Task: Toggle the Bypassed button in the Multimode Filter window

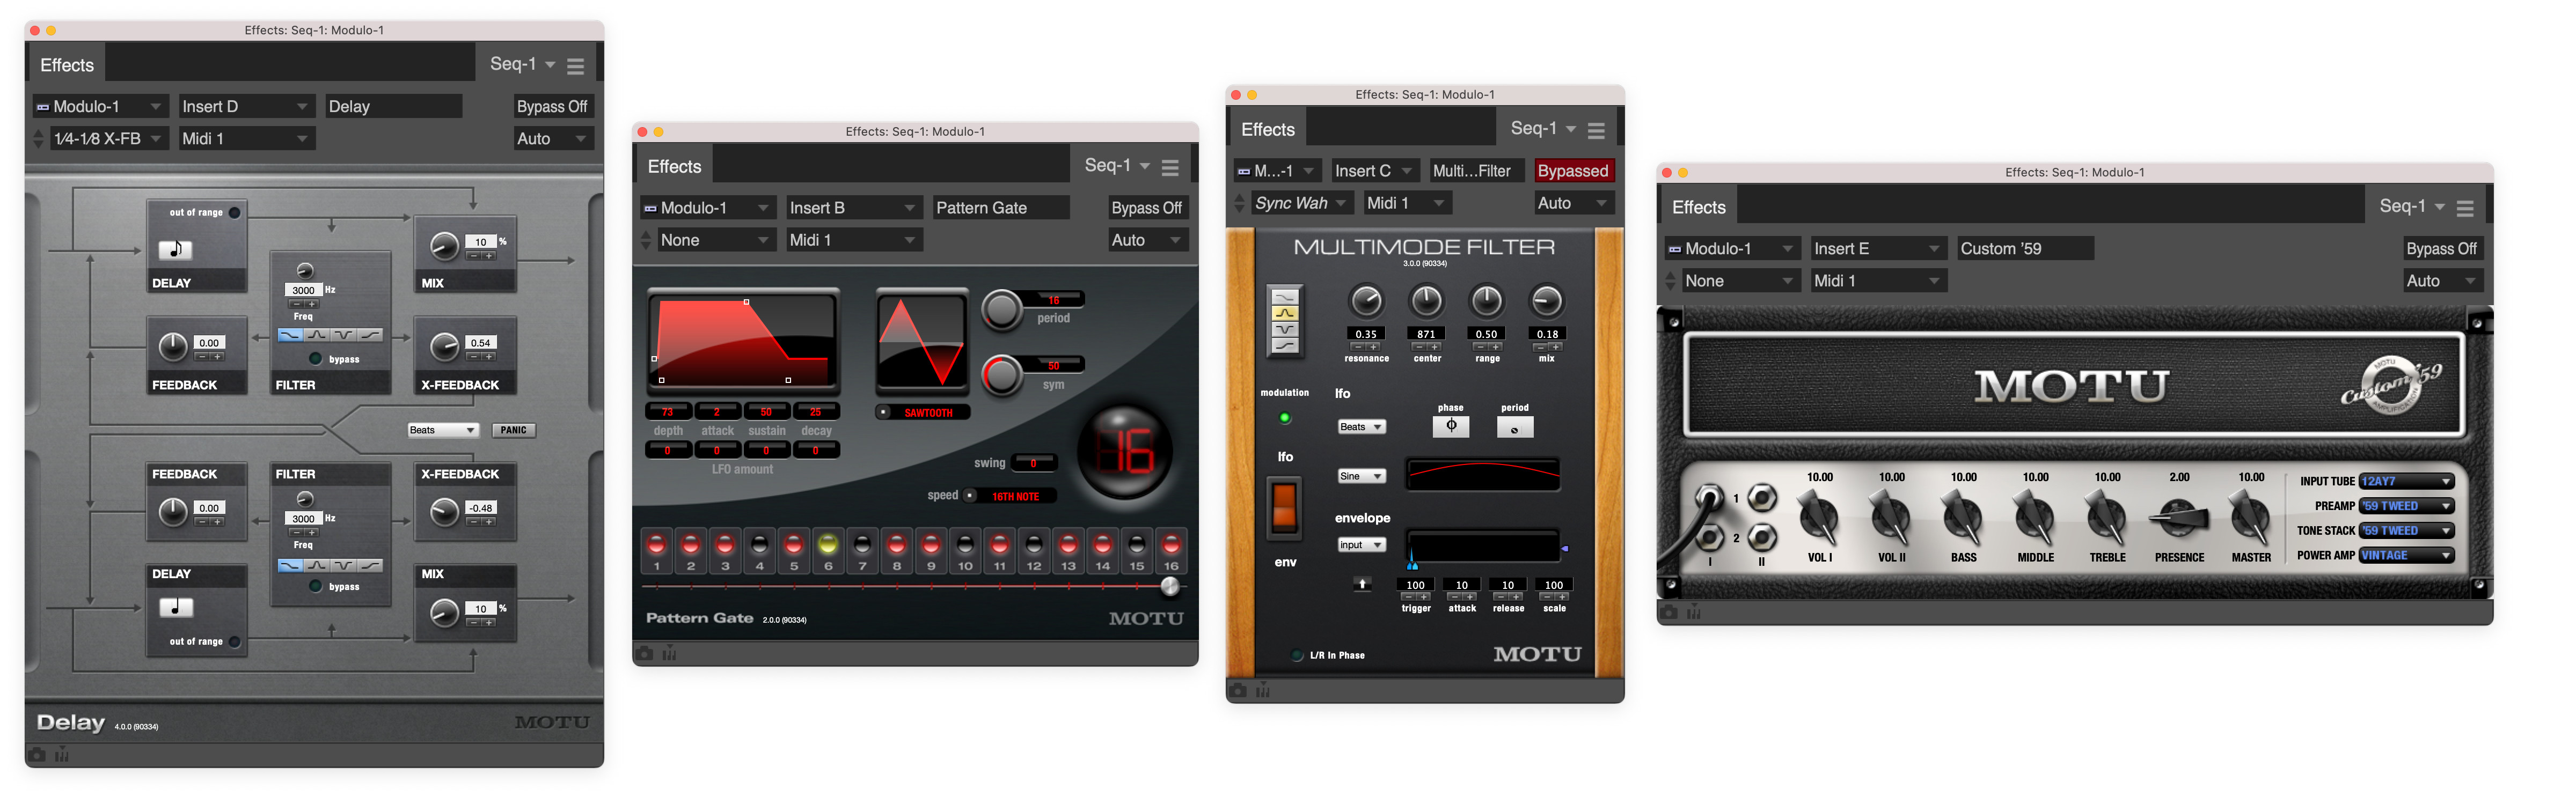Action: pyautogui.click(x=1573, y=171)
